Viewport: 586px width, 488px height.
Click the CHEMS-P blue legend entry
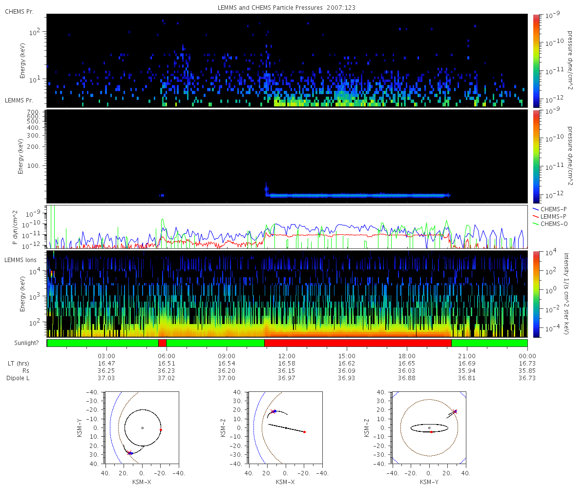tap(554, 209)
